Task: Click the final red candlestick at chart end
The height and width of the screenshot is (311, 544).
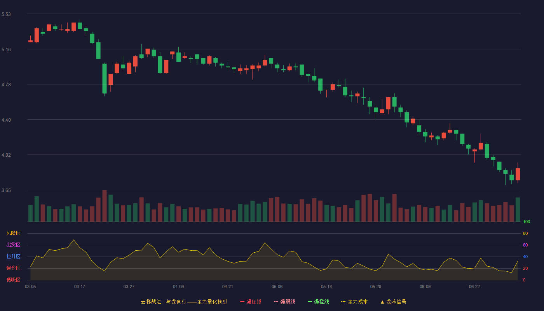Action: coord(518,174)
